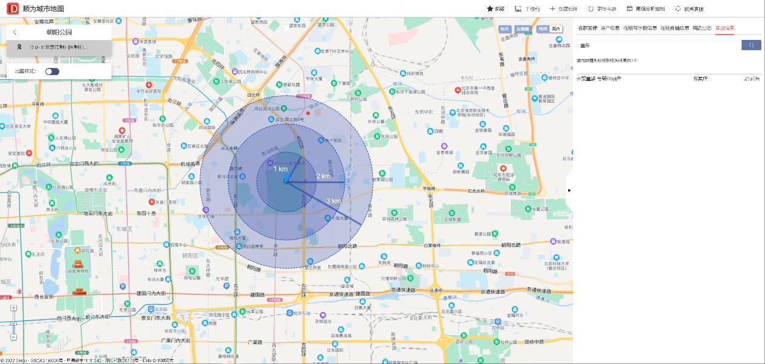
Task: Click the map zoom-in plus button
Action: pyautogui.click(x=13, y=308)
